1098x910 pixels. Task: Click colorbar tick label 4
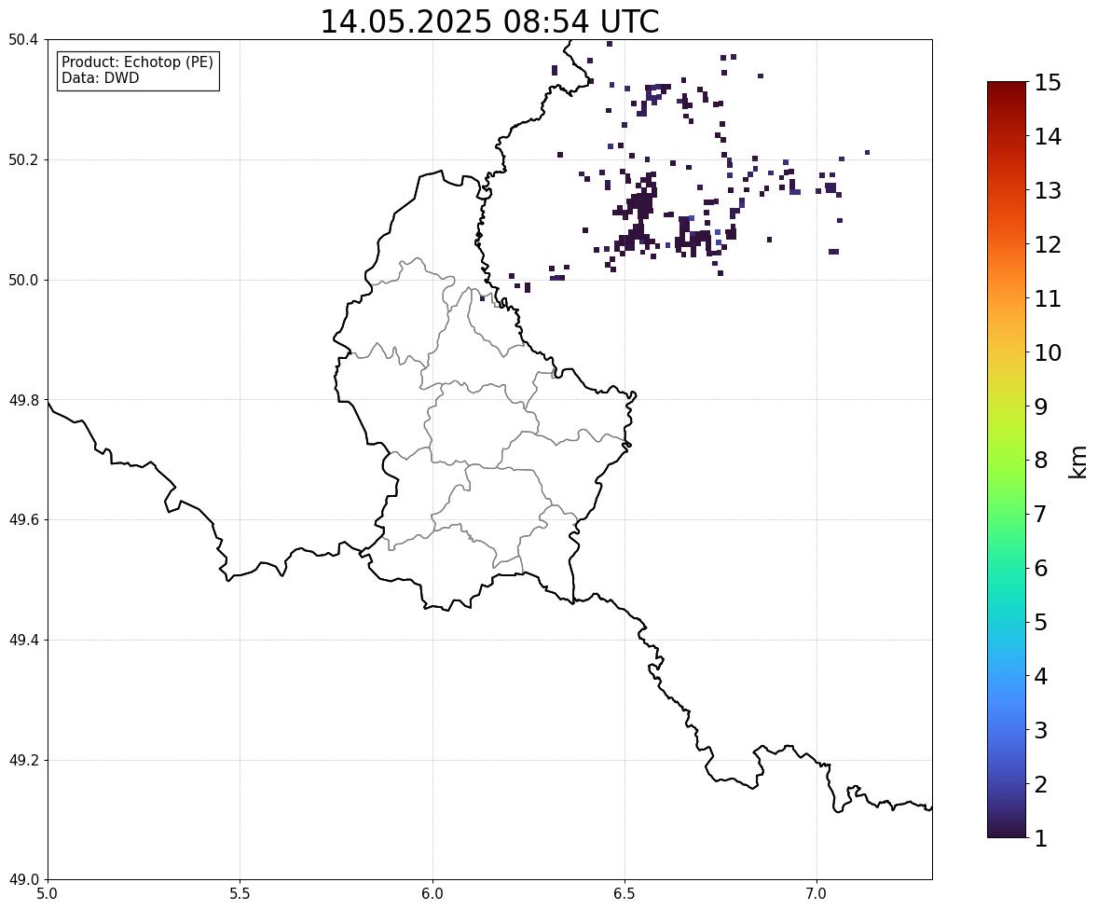click(x=1041, y=676)
